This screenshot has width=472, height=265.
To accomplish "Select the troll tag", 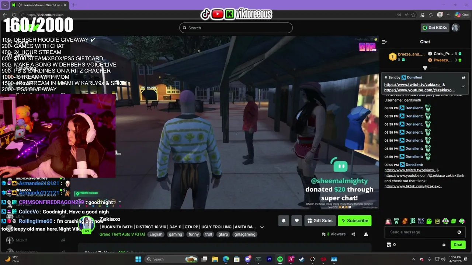I will pos(209,234).
